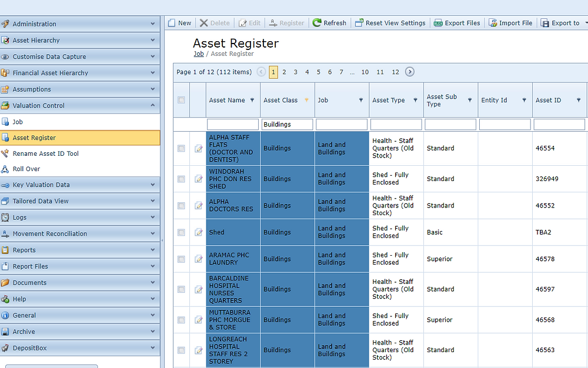Open edit icon for BARCALDINE HOSPITAL NURSES QUARTERS
Viewport: 588px width, 368px height.
198,289
